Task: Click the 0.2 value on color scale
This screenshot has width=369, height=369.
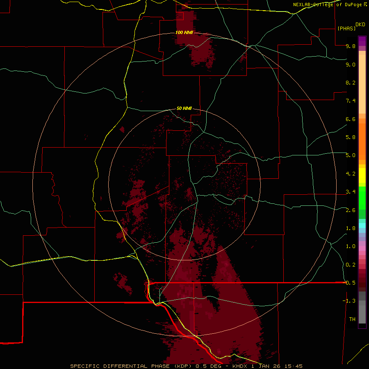Action: tap(351, 265)
